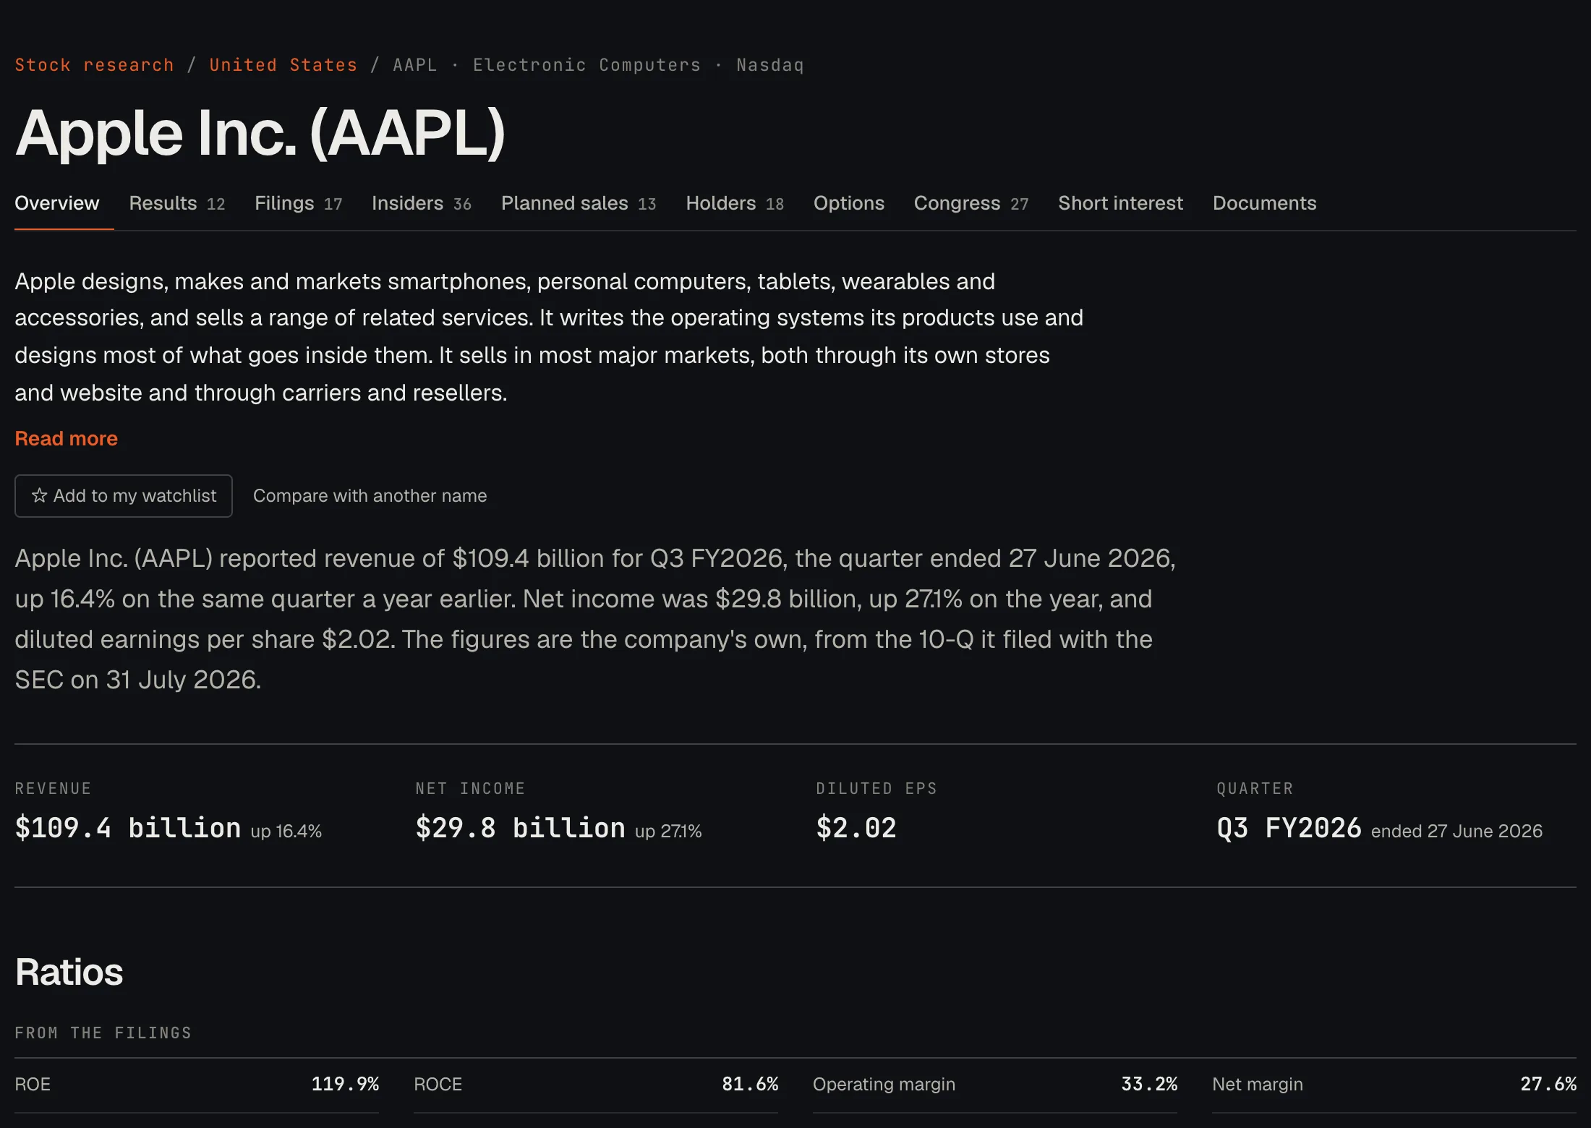Select the $29.8 billion net income value
Screen dimensions: 1591x1128
(x=521, y=828)
